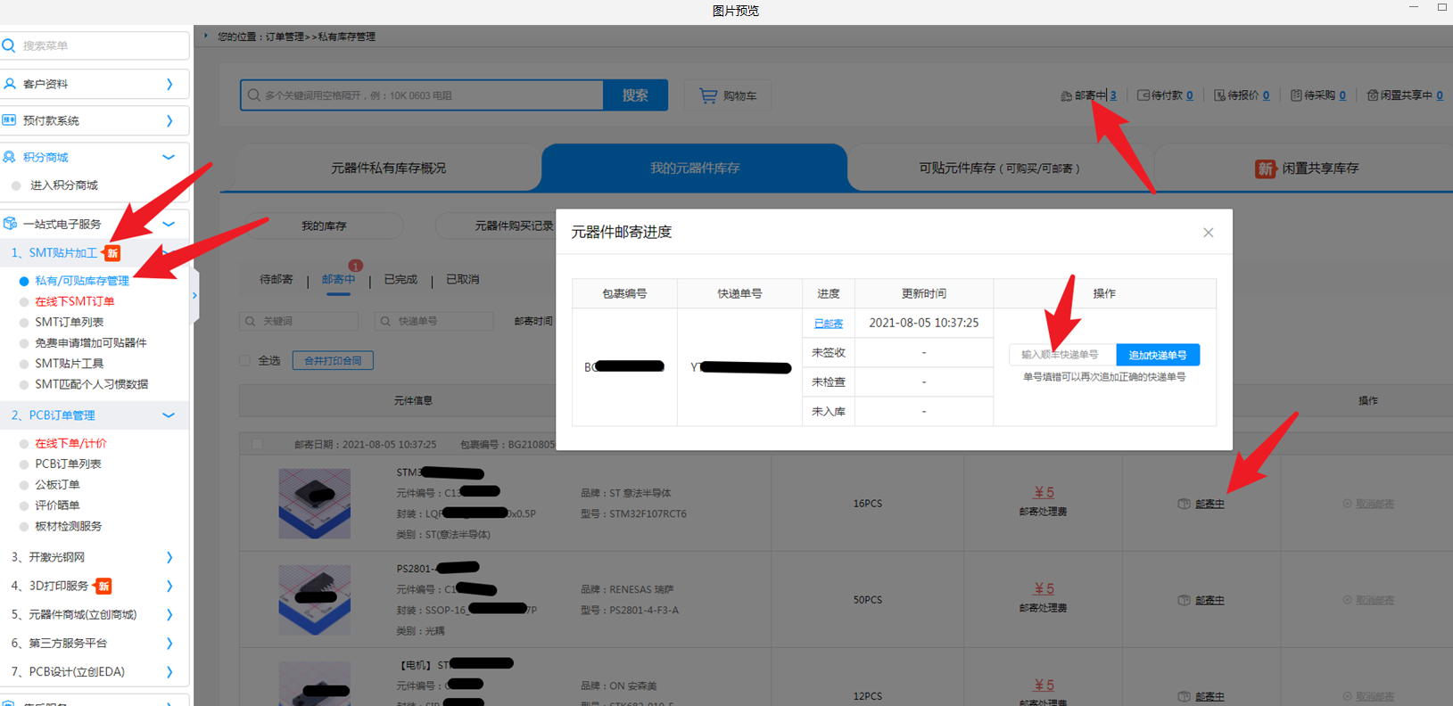Select the 私有/可贴库存管理 radio item
This screenshot has height=706, width=1453.
[x=24, y=281]
